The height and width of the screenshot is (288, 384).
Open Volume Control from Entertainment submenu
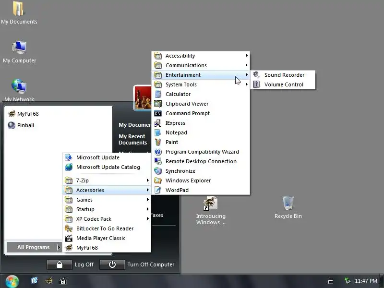coord(283,84)
